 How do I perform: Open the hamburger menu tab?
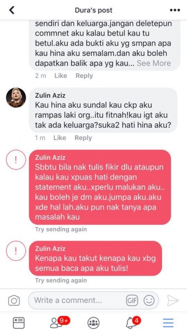pyautogui.click(x=168, y=323)
